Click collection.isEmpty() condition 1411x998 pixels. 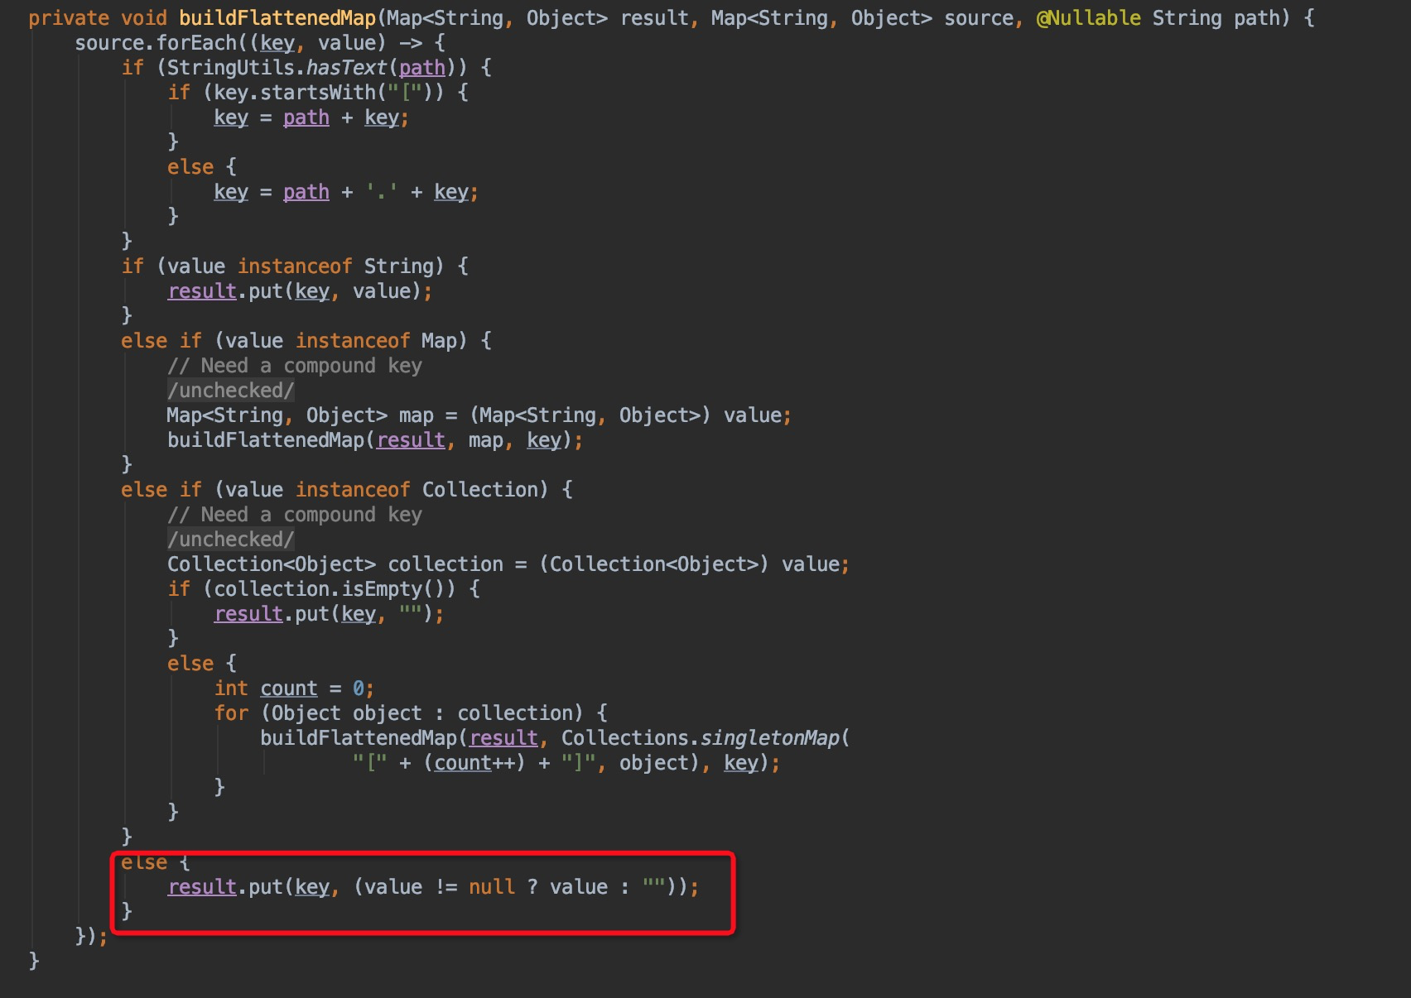329,589
